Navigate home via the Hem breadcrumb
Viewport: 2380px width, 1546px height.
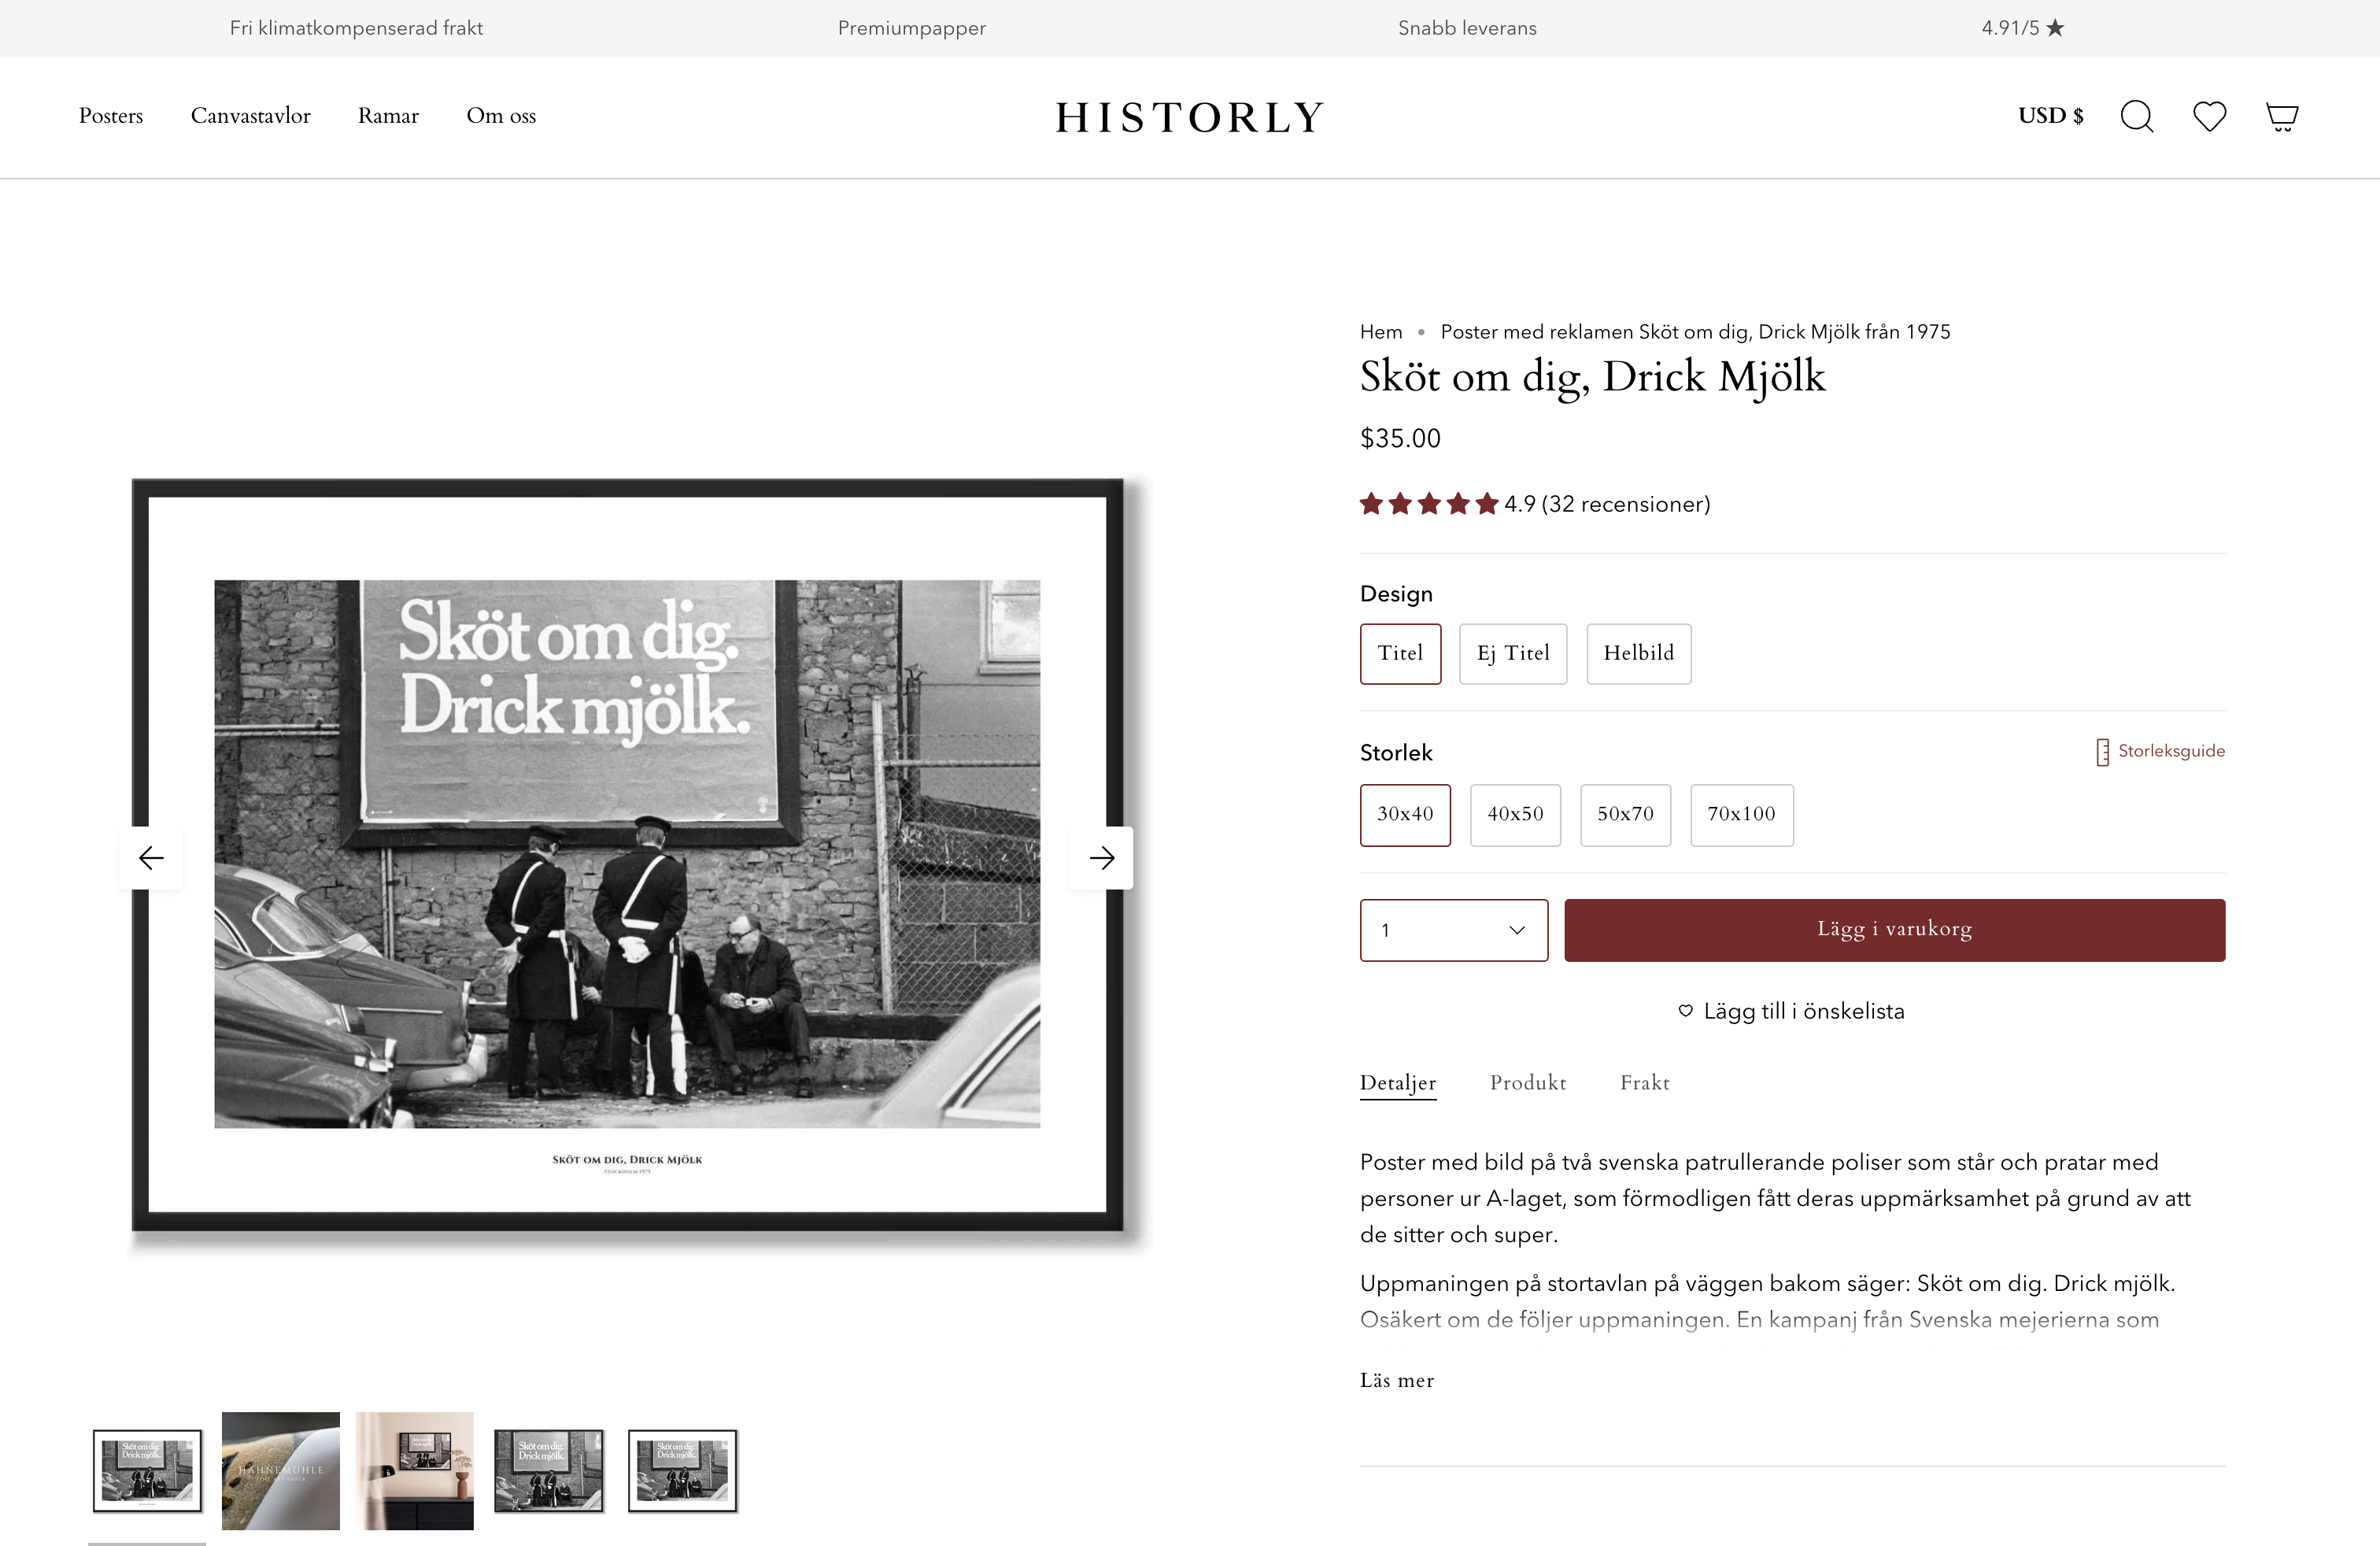coord(1380,331)
